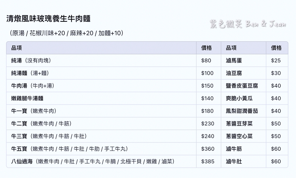
Task: Choose the 八仙過海 menu item
Action: [93, 161]
